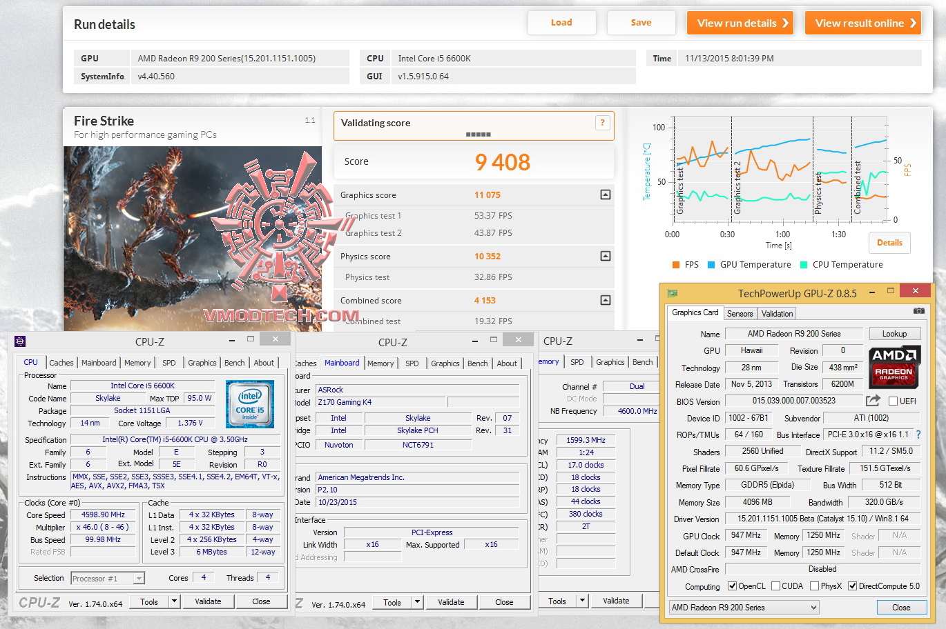Click the Load button in 3DMark
This screenshot has height=629, width=946.
pos(561,23)
